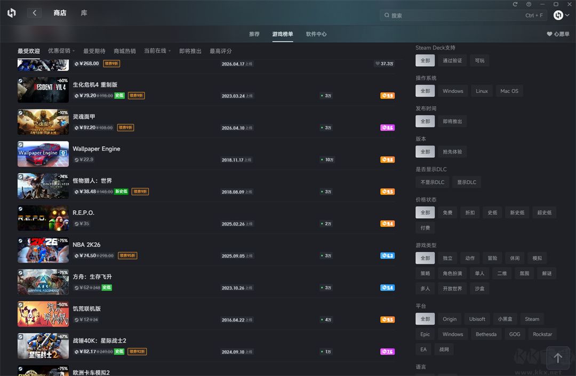Filter platform by Ubisoft
This screenshot has height=376, width=576.
pyautogui.click(x=477, y=319)
